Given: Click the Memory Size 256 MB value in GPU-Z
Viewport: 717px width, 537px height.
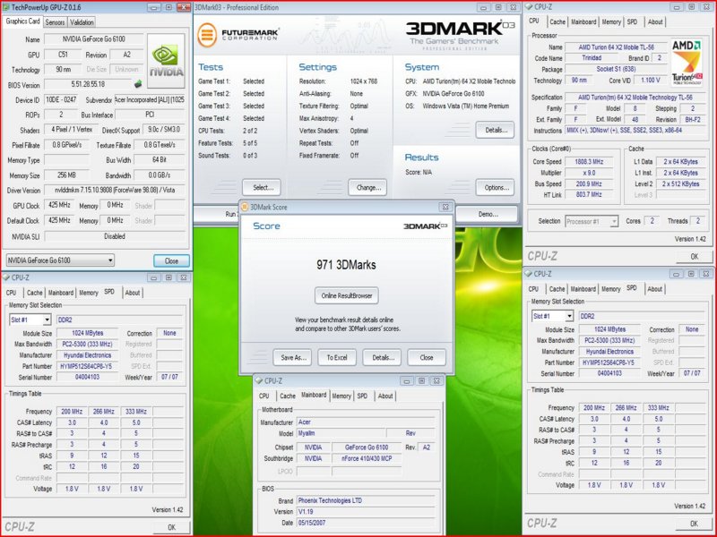Looking at the screenshot, I should (x=66, y=175).
